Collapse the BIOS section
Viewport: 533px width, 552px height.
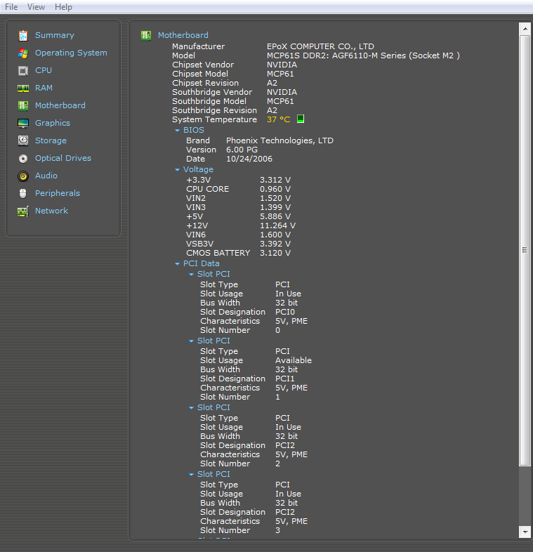(x=178, y=130)
